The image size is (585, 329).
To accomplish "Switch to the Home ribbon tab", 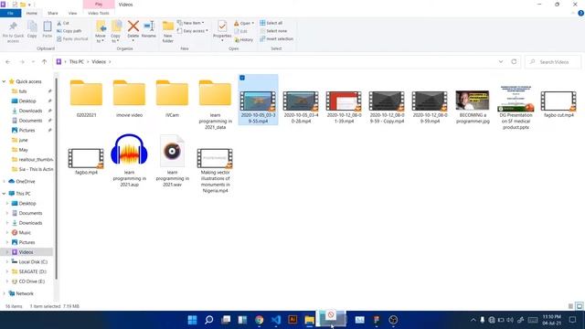I will point(32,13).
